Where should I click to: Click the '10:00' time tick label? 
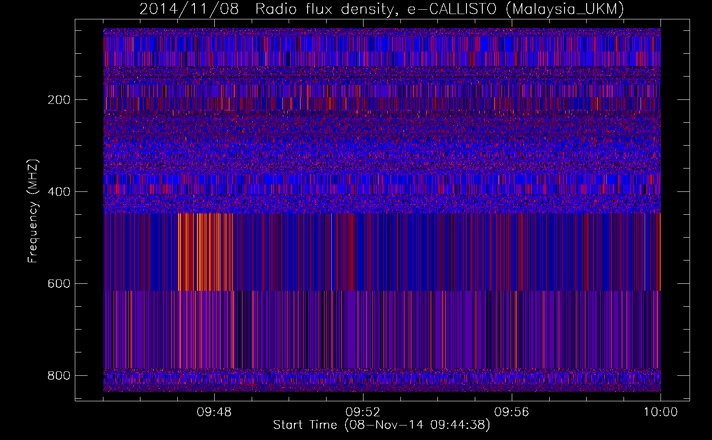[x=661, y=412]
